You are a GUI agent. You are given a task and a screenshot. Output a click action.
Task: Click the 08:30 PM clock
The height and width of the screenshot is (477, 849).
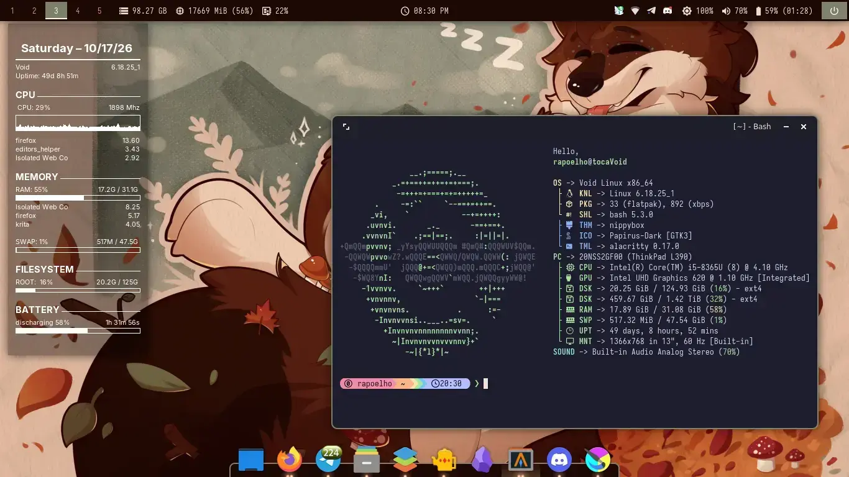coord(424,11)
